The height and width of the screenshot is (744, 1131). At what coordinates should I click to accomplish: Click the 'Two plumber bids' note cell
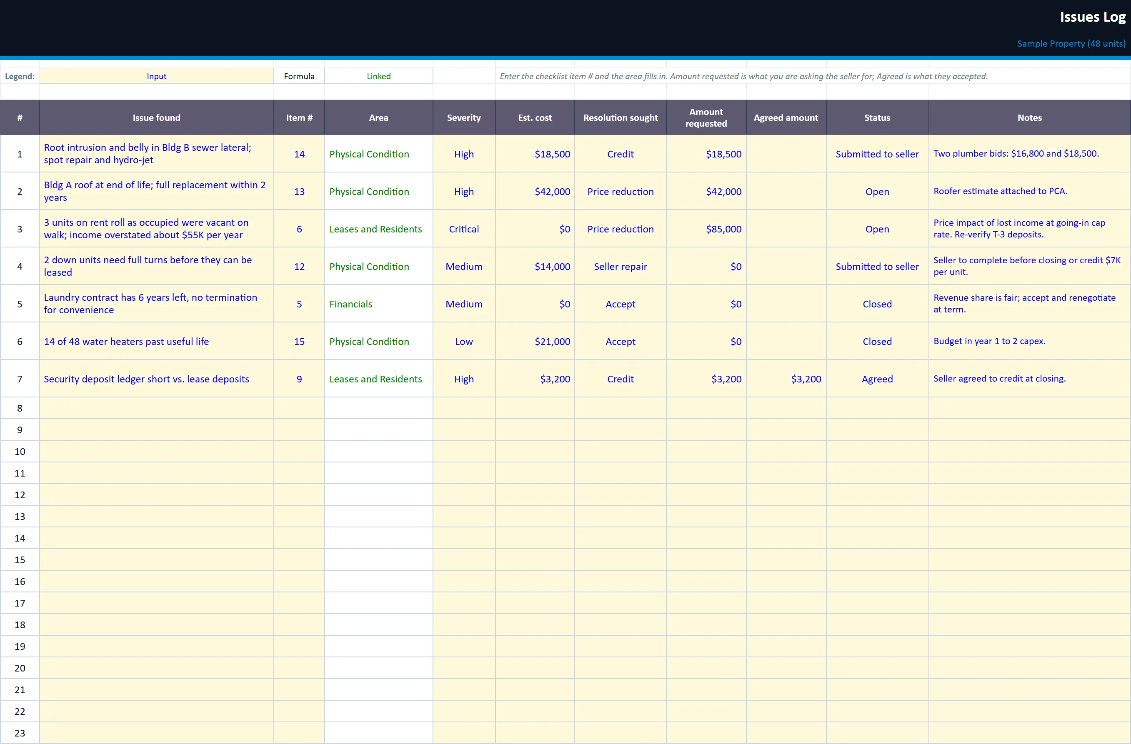pos(1029,154)
